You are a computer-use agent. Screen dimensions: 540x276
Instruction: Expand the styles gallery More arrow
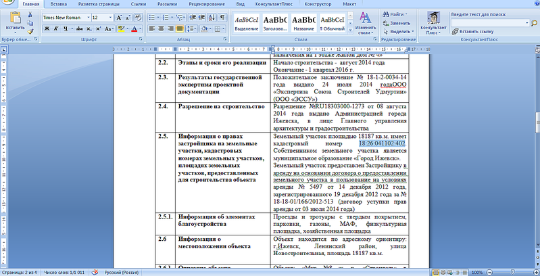350,31
